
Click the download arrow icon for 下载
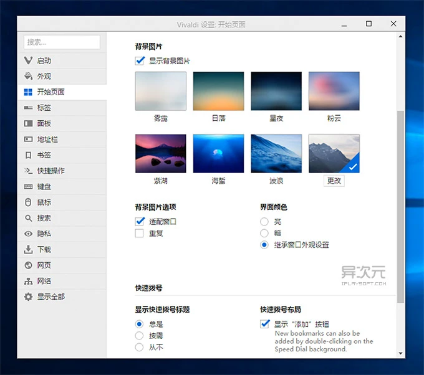tap(28, 249)
